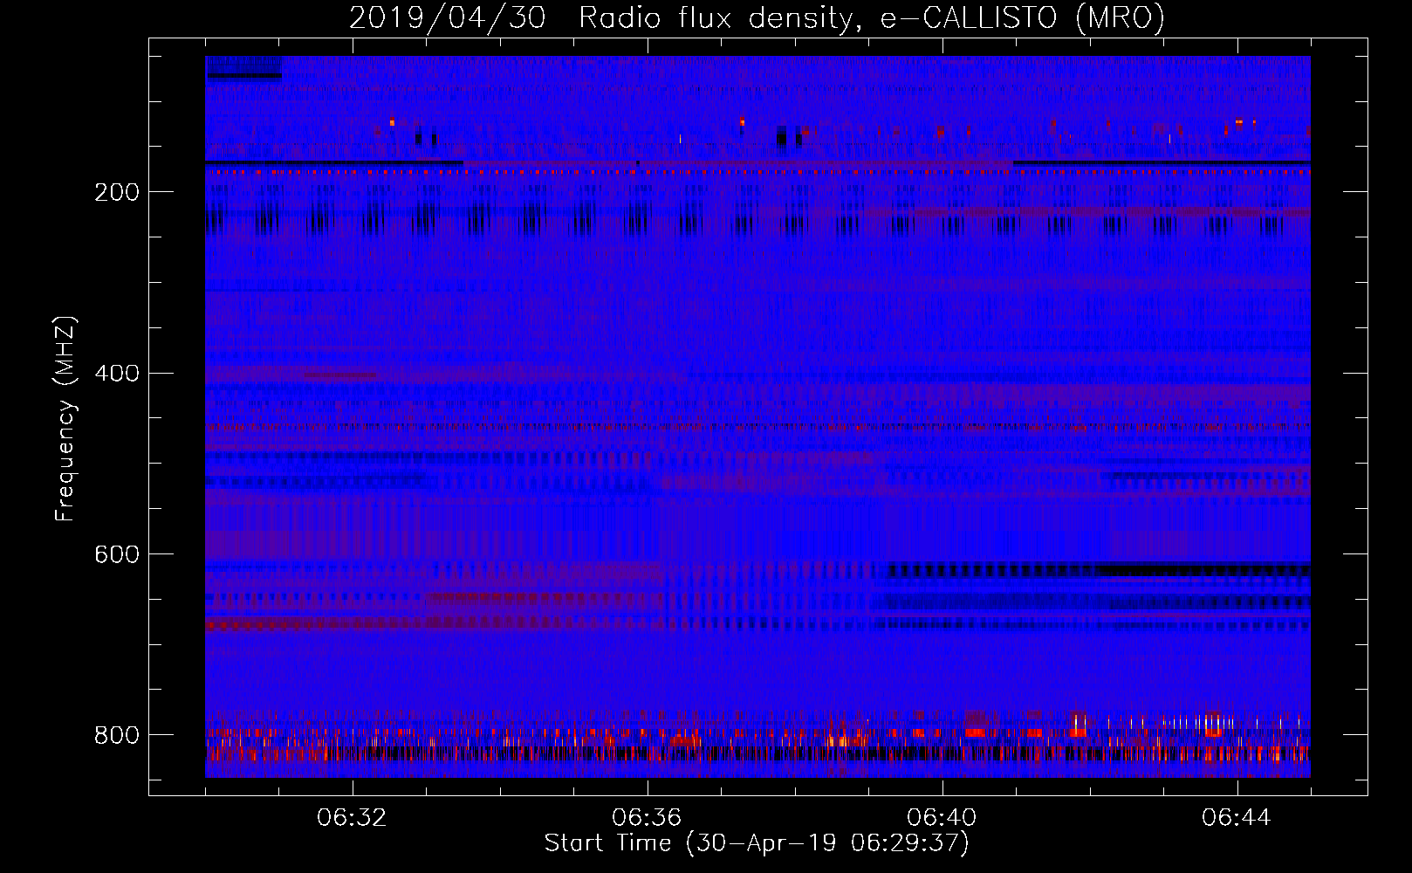This screenshot has width=1412, height=873.
Task: Click the 06:40 time tick label
Action: (942, 818)
